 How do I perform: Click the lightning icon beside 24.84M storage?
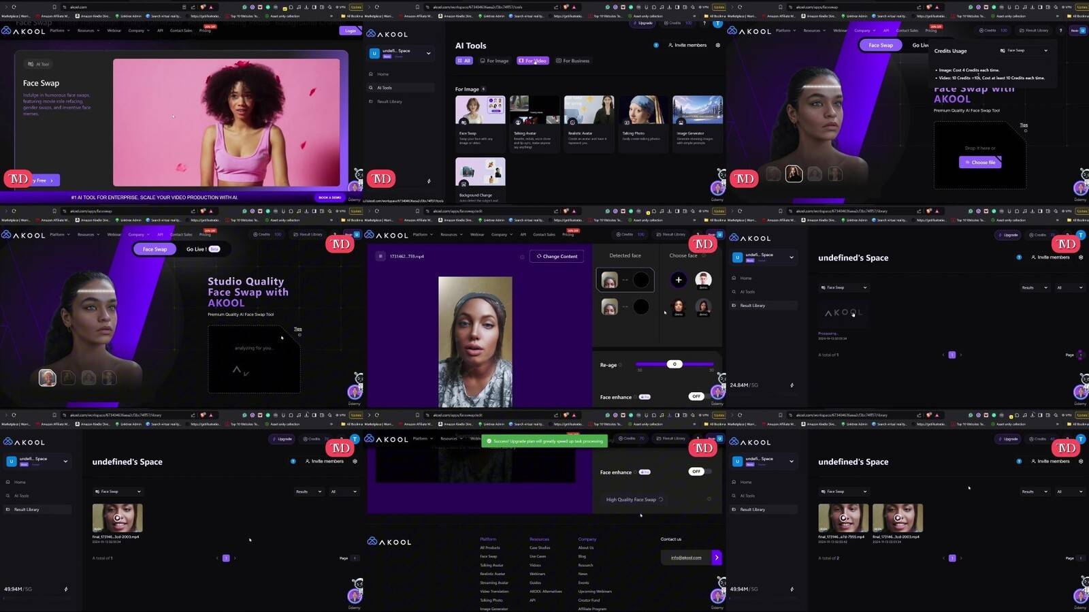(792, 385)
